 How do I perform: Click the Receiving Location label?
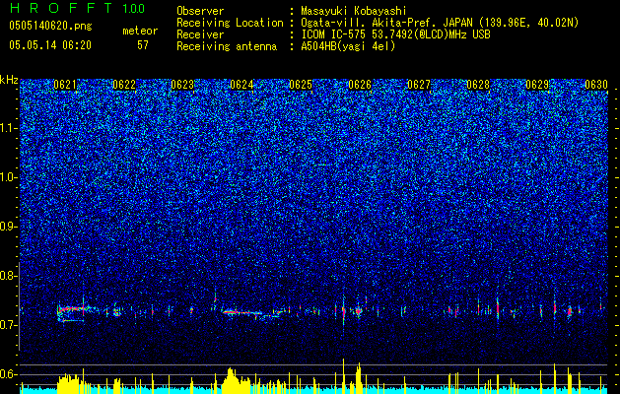(230, 23)
